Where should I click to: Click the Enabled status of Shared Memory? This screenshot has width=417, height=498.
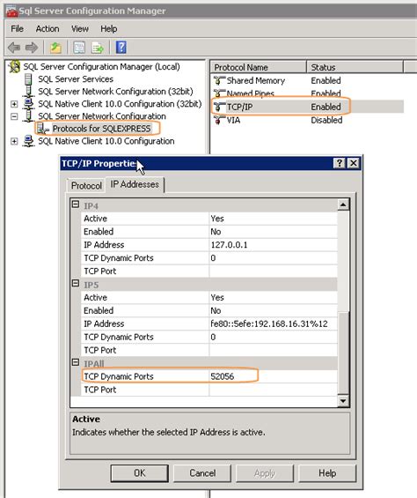(x=326, y=81)
